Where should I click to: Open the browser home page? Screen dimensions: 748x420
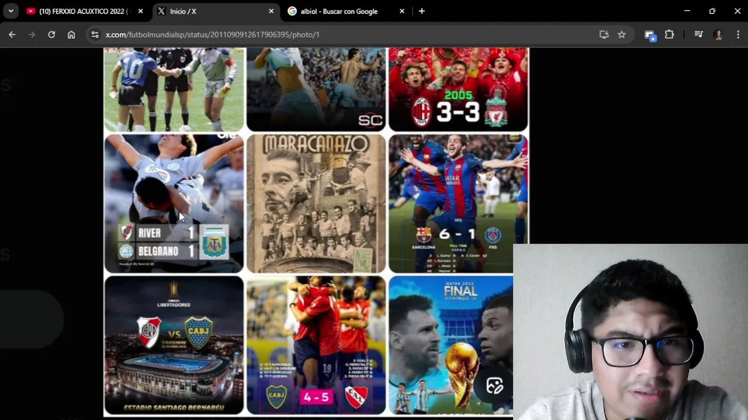71,34
